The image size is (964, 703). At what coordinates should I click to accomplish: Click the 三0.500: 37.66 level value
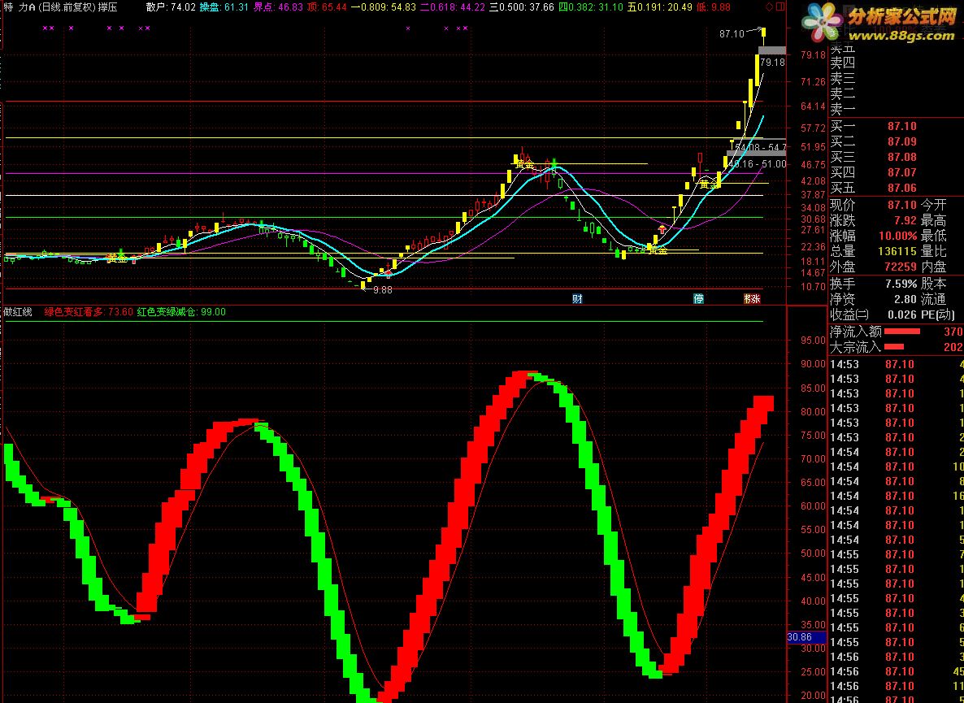click(x=521, y=7)
